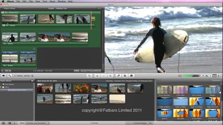This screenshot has height=125, width=223.
Task: Mark selection as favorite with black star
Action: coord(97,76)
